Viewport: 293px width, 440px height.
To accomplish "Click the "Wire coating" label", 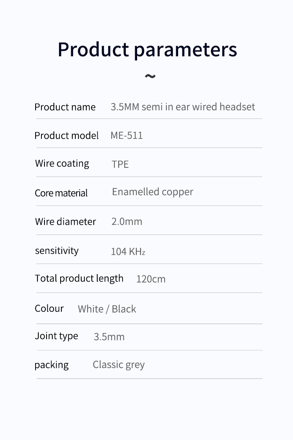I will pos(62,163).
